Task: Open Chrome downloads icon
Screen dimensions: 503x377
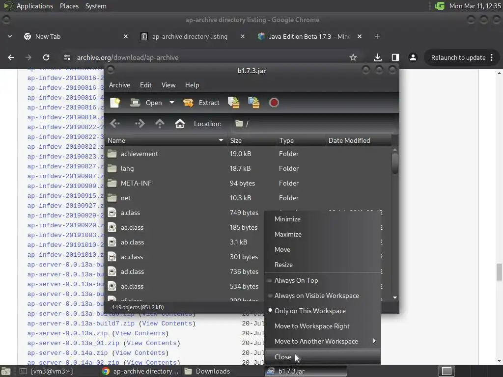Action: [378, 57]
